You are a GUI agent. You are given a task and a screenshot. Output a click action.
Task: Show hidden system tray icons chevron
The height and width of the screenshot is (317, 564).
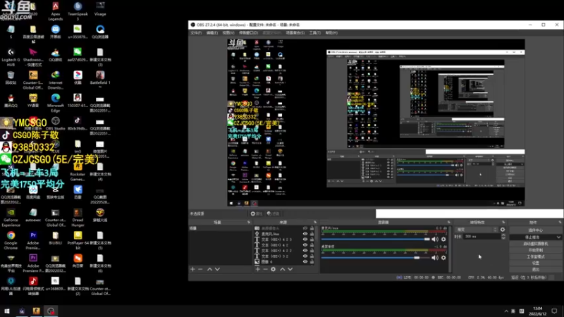coord(506,311)
